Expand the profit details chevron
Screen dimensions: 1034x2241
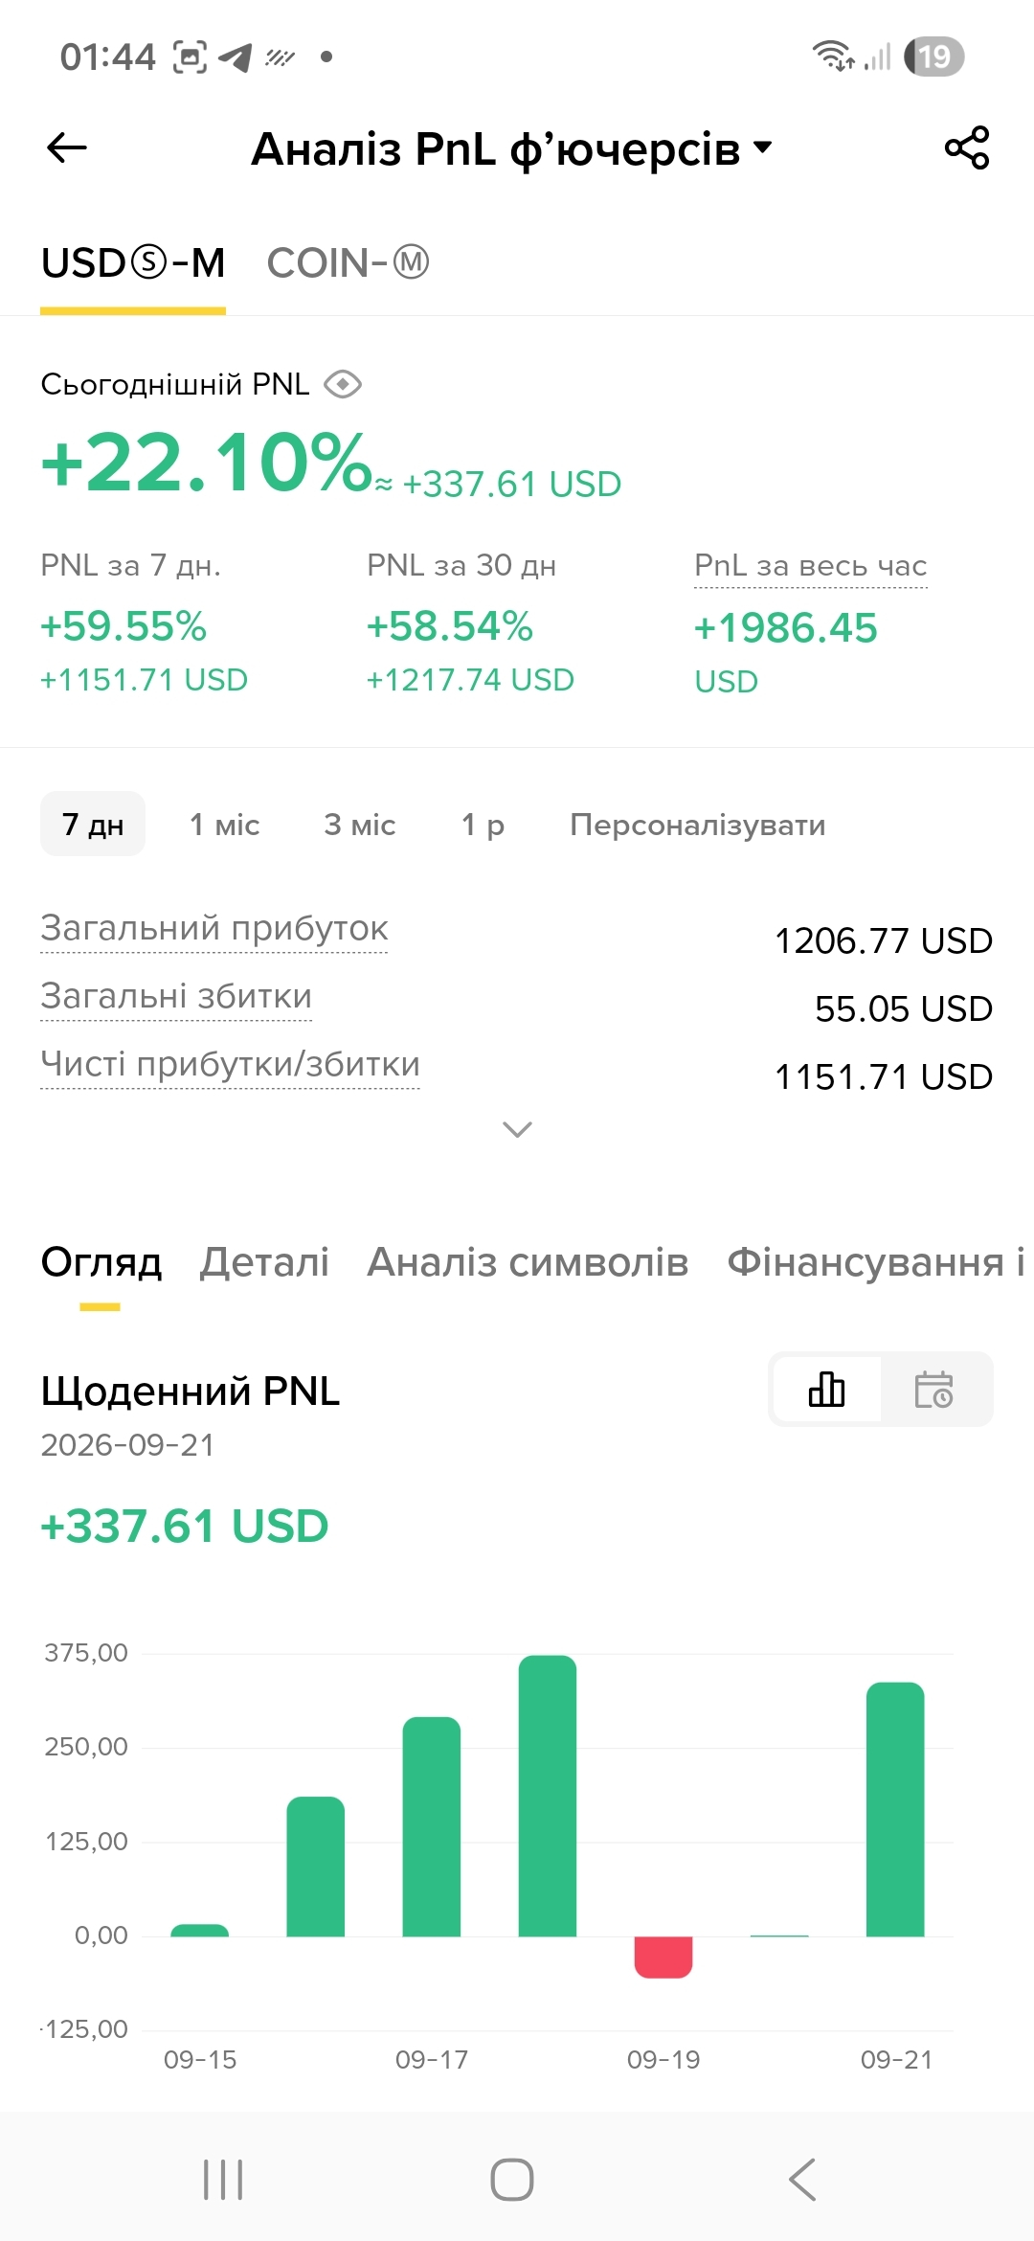point(517,1130)
